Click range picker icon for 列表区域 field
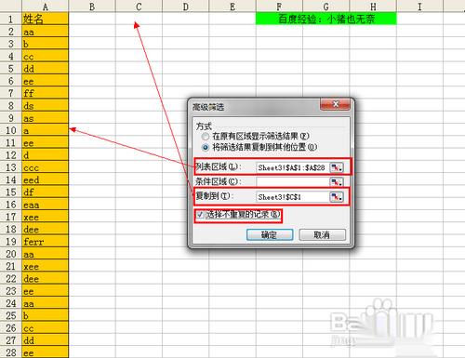Screen dimensions: 465x358 [x=337, y=167]
